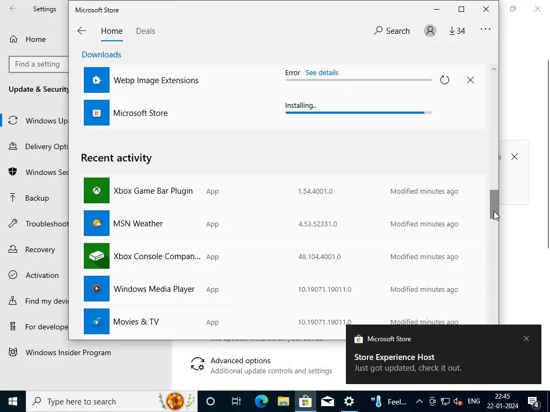Click the Store window vertical scrollbar thumb
Viewport: 550px width, 412px height.
tap(494, 204)
